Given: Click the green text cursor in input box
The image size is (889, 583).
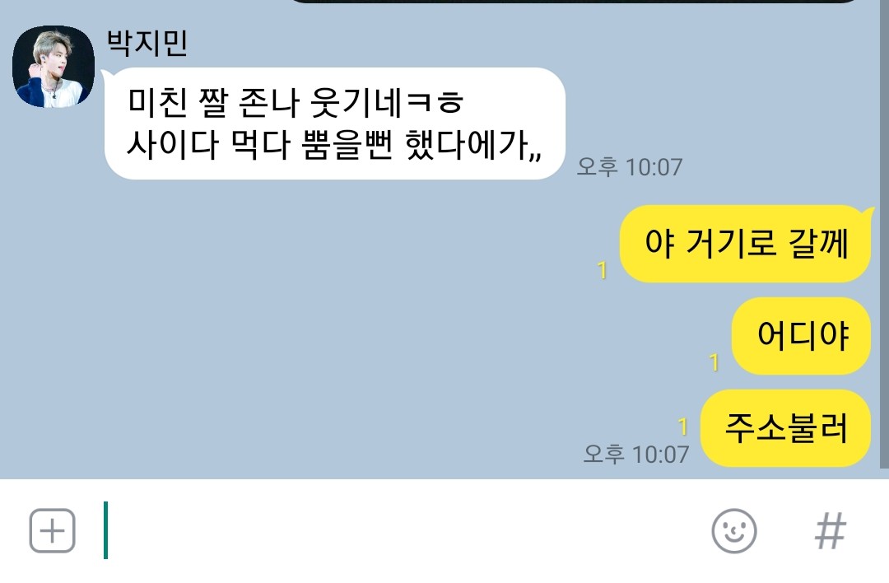Looking at the screenshot, I should pyautogui.click(x=105, y=530).
